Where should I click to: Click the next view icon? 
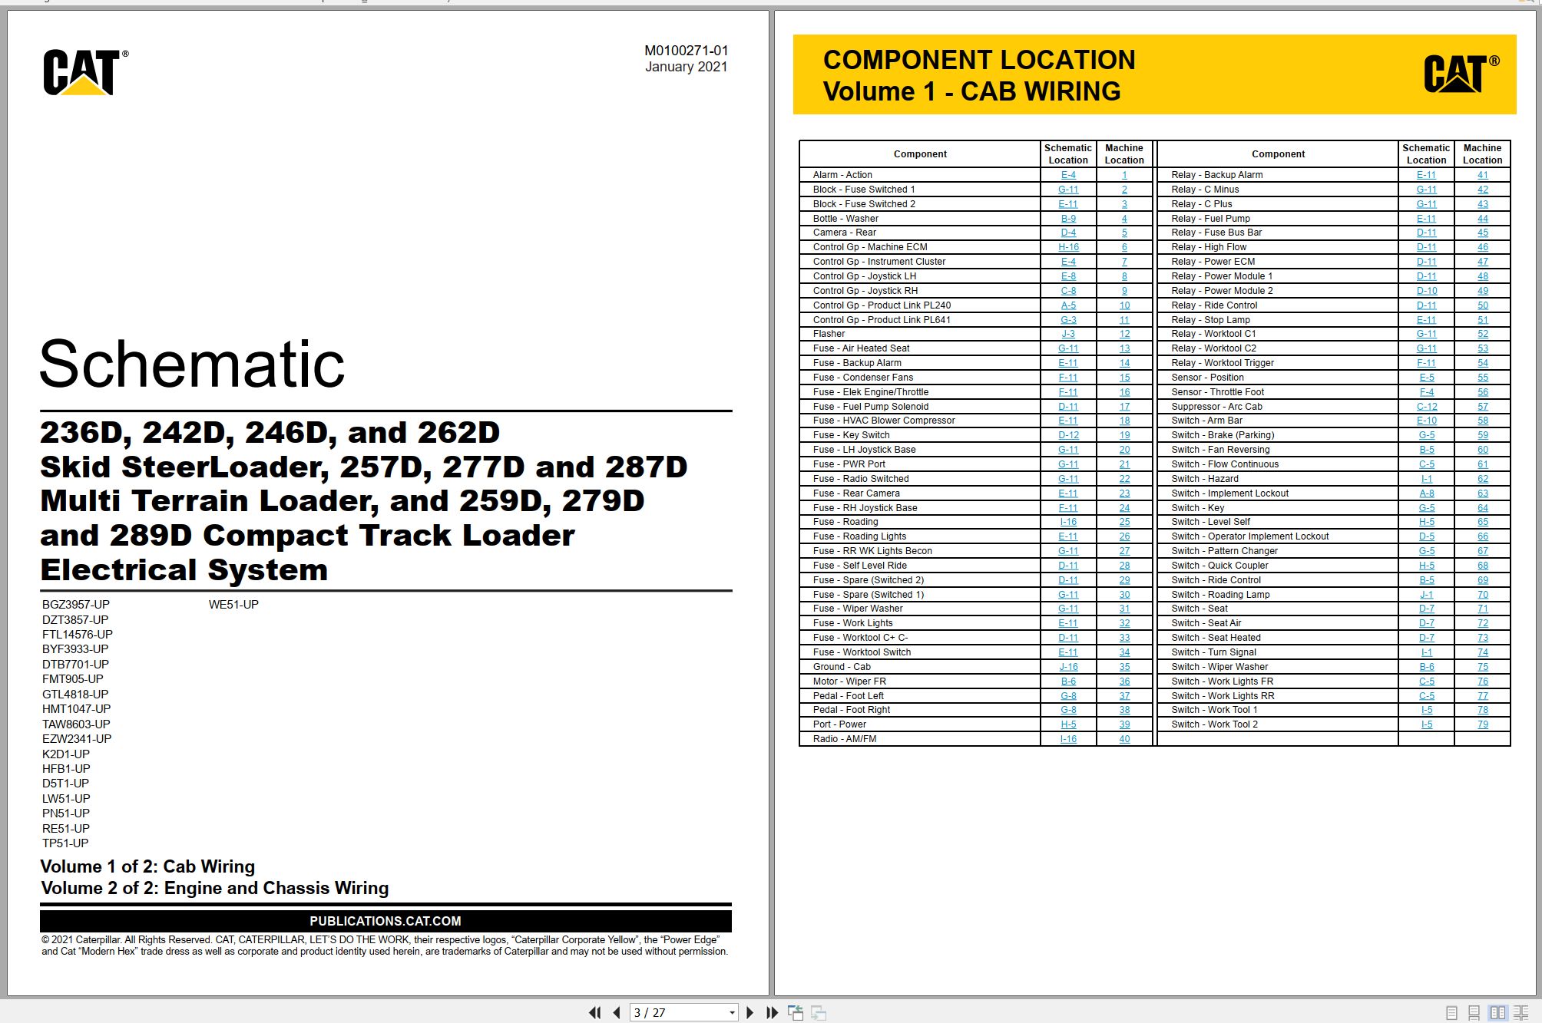[x=819, y=1013]
